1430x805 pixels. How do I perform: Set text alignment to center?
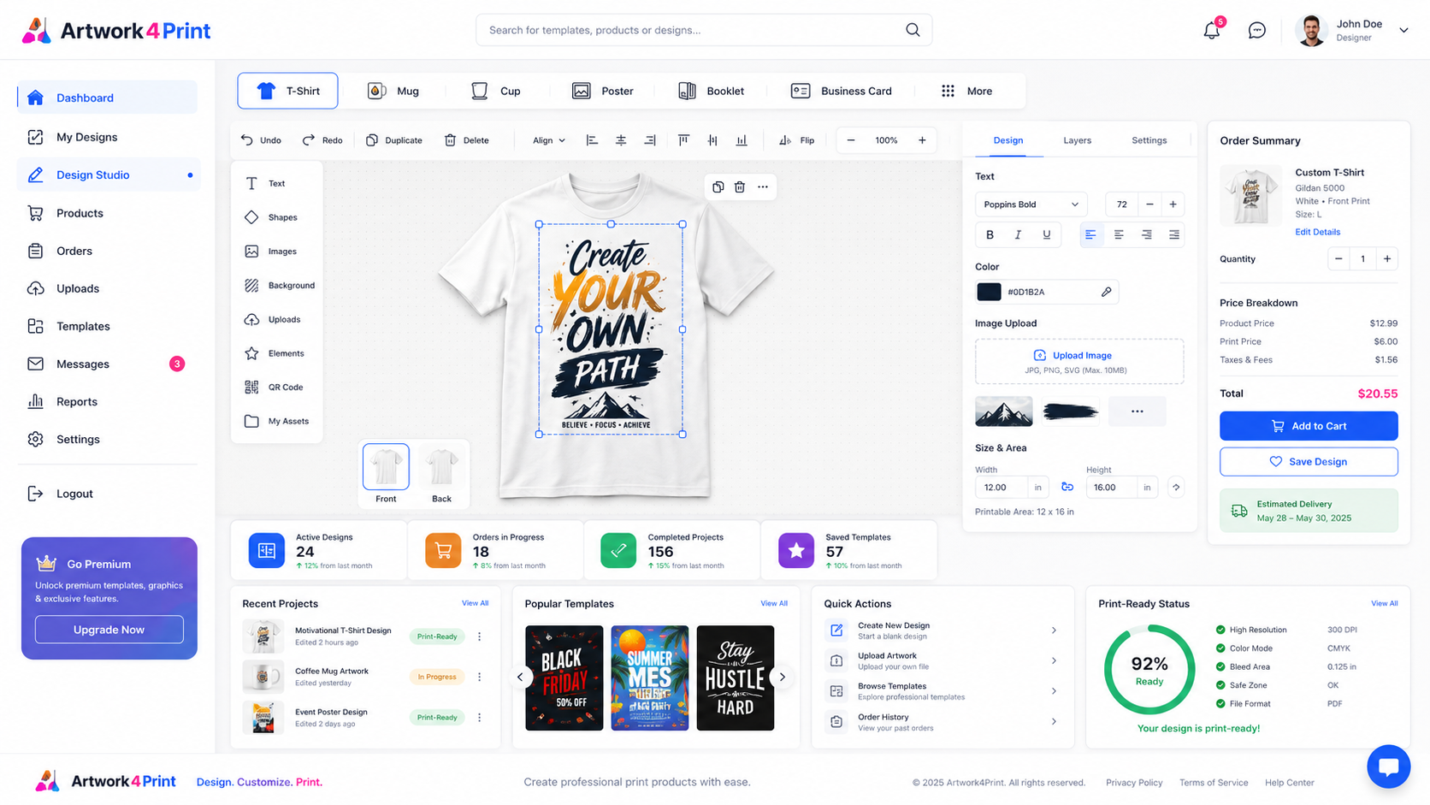click(1119, 234)
